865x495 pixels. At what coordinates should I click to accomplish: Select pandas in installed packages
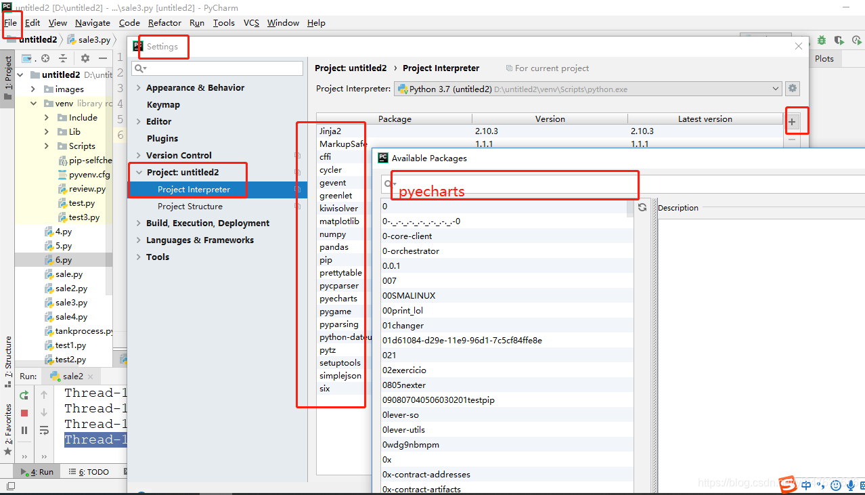point(334,247)
